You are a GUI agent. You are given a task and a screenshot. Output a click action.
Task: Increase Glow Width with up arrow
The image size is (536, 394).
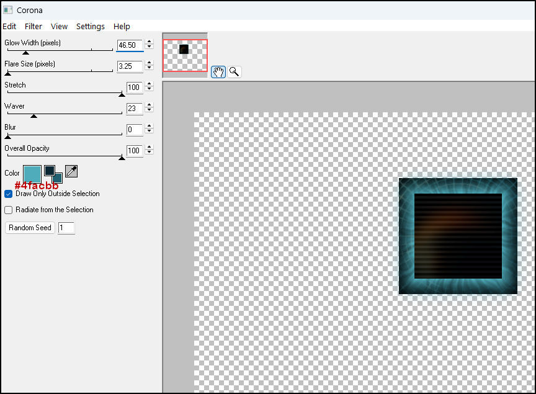[149, 42]
